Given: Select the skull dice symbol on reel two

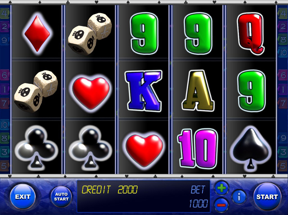Looking at the screenshot, I should [x=90, y=34].
